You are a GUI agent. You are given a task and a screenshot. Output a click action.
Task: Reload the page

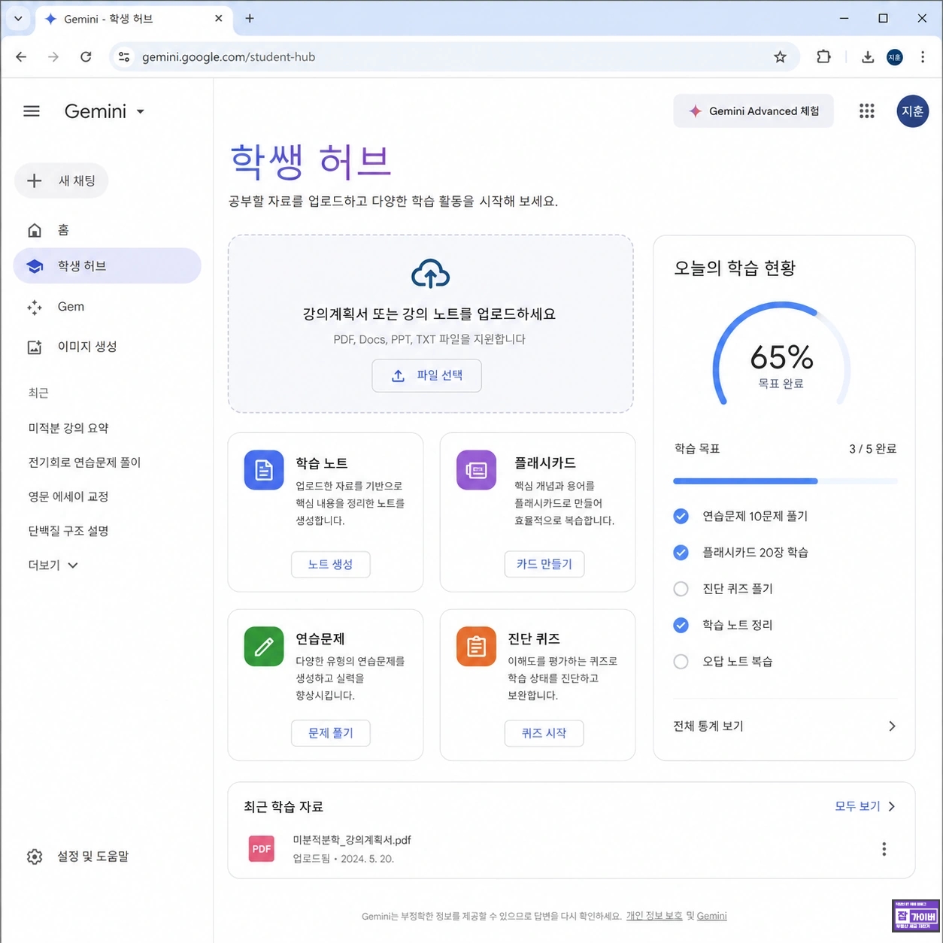point(86,57)
